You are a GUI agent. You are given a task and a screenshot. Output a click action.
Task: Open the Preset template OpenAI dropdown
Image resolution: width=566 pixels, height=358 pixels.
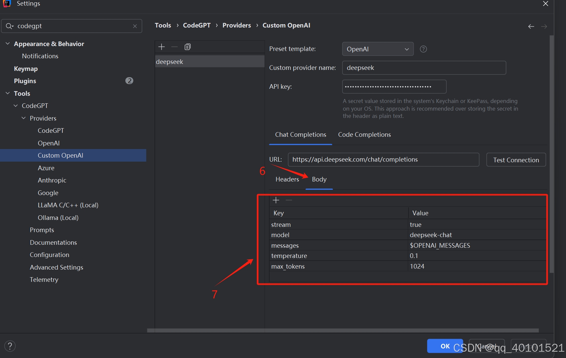coord(378,49)
